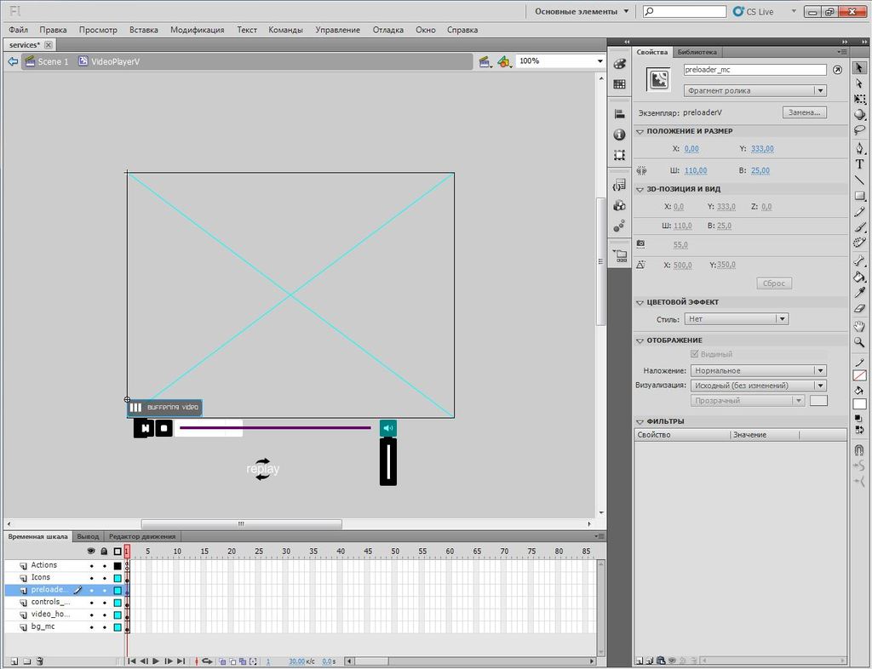Choose the Paint Bucket tool

tap(859, 277)
